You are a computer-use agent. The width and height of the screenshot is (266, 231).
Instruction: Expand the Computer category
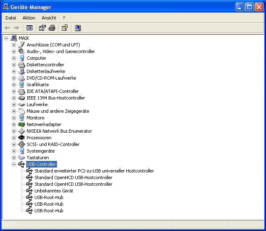(14, 58)
